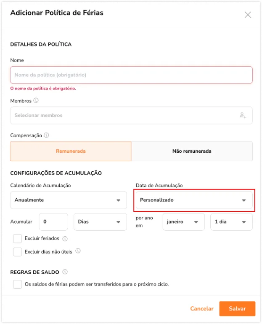Click the info icon next to Regras de Saldo
The height and width of the screenshot is (324, 262).
(x=65, y=272)
